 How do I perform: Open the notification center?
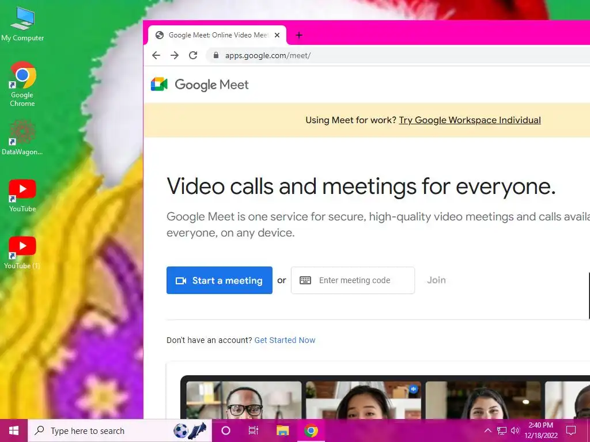point(571,430)
